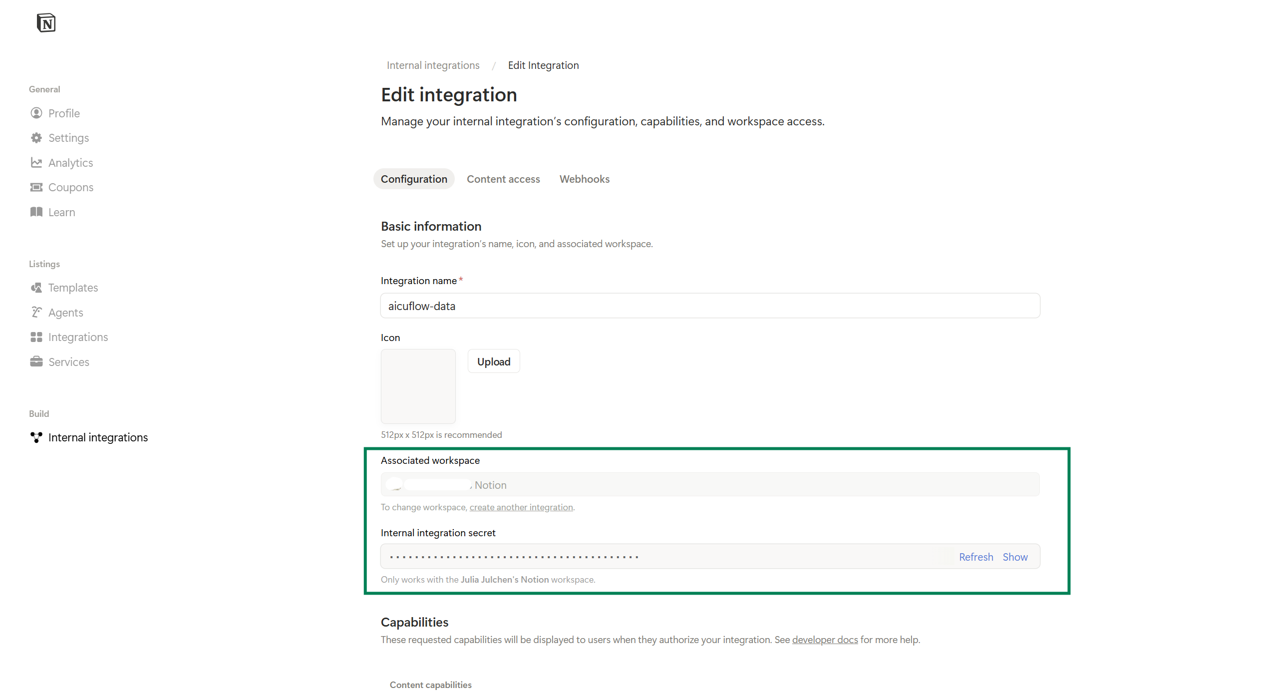Select the Configuration tab
The image size is (1263, 692).
(414, 179)
